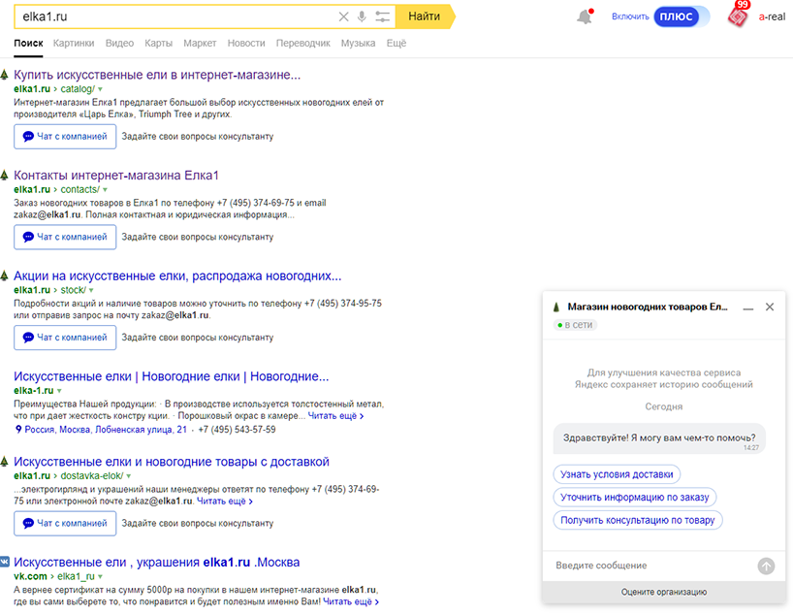Clear the search query with X icon

pyautogui.click(x=343, y=16)
